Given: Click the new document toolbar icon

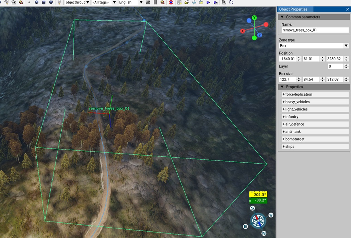Looking at the screenshot, I should (179, 2).
